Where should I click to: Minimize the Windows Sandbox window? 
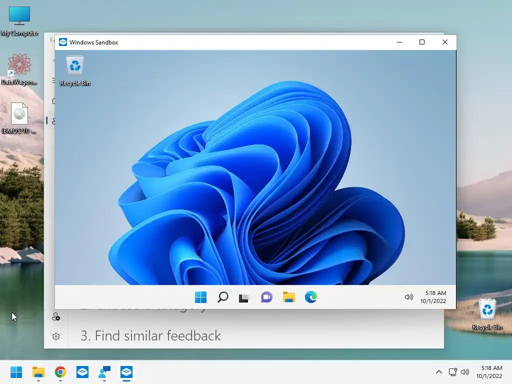click(399, 42)
